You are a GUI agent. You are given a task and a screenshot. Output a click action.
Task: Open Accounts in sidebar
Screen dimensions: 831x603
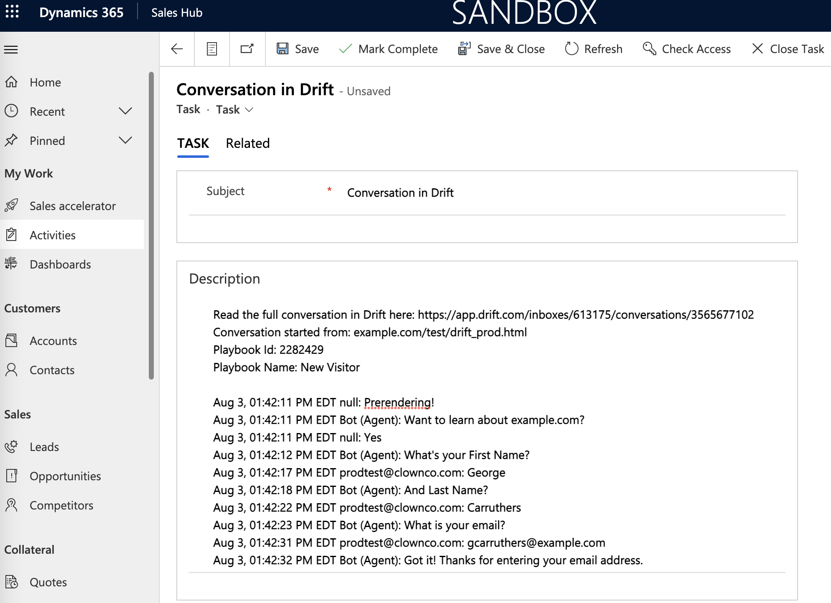tap(72, 341)
